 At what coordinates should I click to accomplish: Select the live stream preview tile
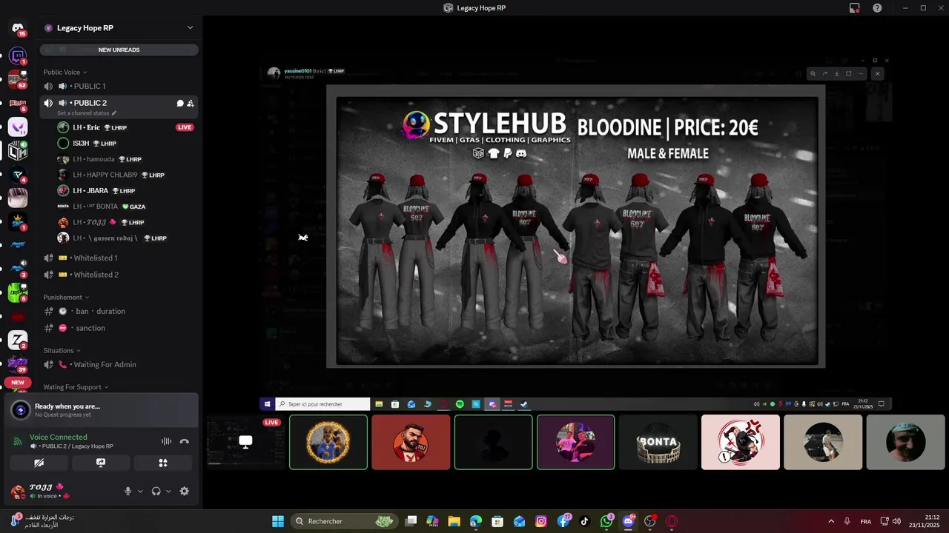pos(245,442)
